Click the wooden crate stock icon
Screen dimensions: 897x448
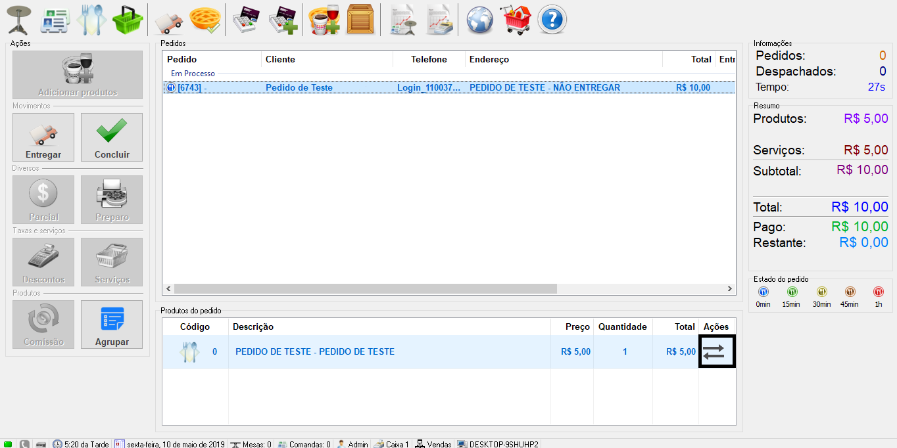360,20
